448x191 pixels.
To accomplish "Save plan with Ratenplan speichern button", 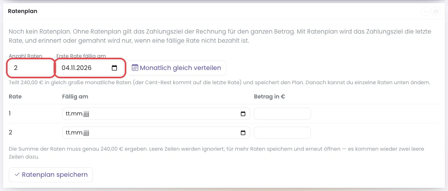I will pyautogui.click(x=51, y=175).
